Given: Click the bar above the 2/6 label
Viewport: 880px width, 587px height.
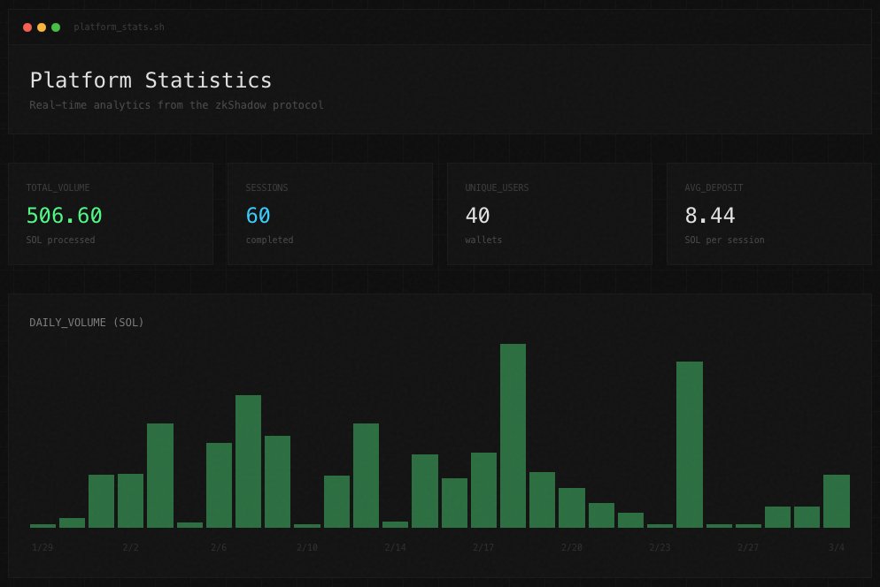Looking at the screenshot, I should tap(219, 485).
